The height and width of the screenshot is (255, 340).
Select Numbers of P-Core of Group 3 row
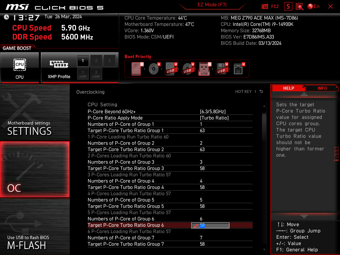170,162
